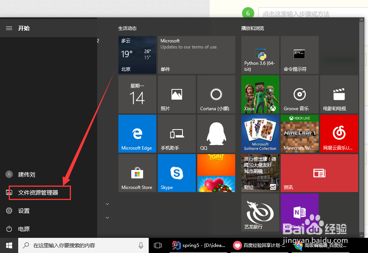Open the OneNote tile
The image size is (368, 253).
tap(300, 212)
